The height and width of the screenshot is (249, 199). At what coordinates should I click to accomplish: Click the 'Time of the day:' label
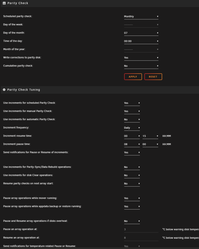click(13, 41)
